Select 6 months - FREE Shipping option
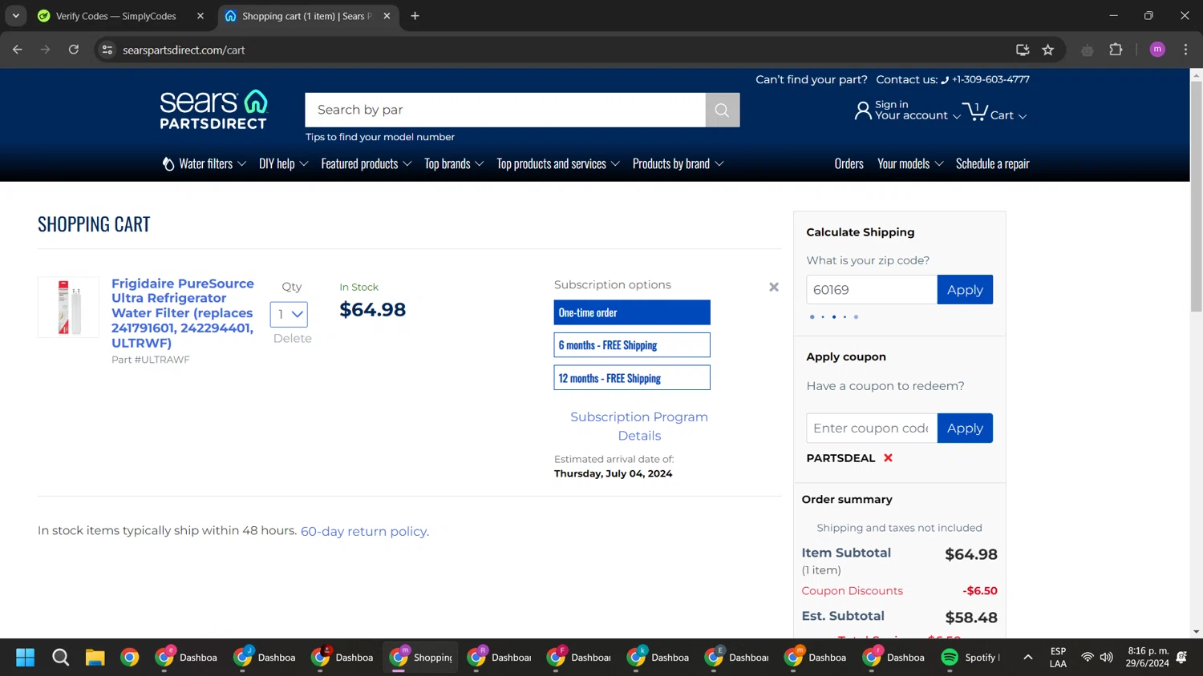The height and width of the screenshot is (676, 1203). [x=632, y=345]
